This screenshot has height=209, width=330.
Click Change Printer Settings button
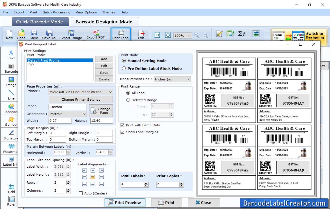81,99
